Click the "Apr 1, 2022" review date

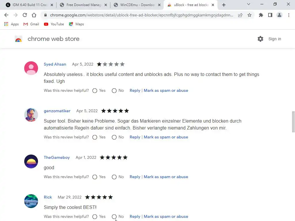[86, 157]
